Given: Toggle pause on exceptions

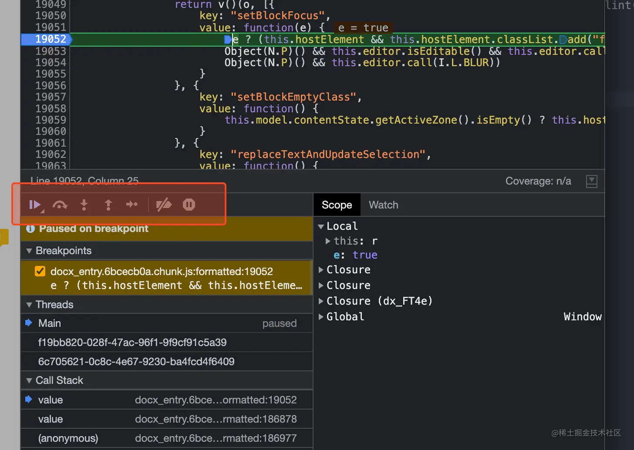Looking at the screenshot, I should (189, 205).
